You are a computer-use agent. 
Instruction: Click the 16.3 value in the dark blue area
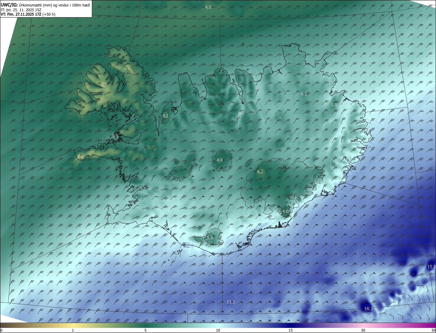click(x=369, y=308)
